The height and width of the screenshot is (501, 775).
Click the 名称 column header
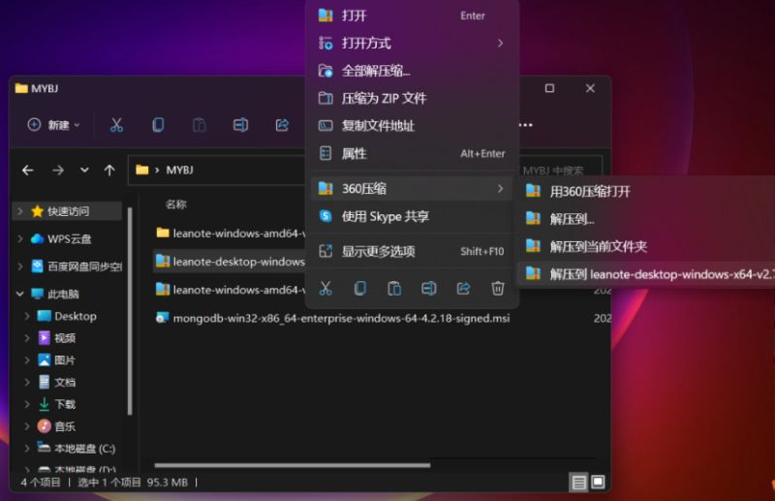tap(176, 204)
